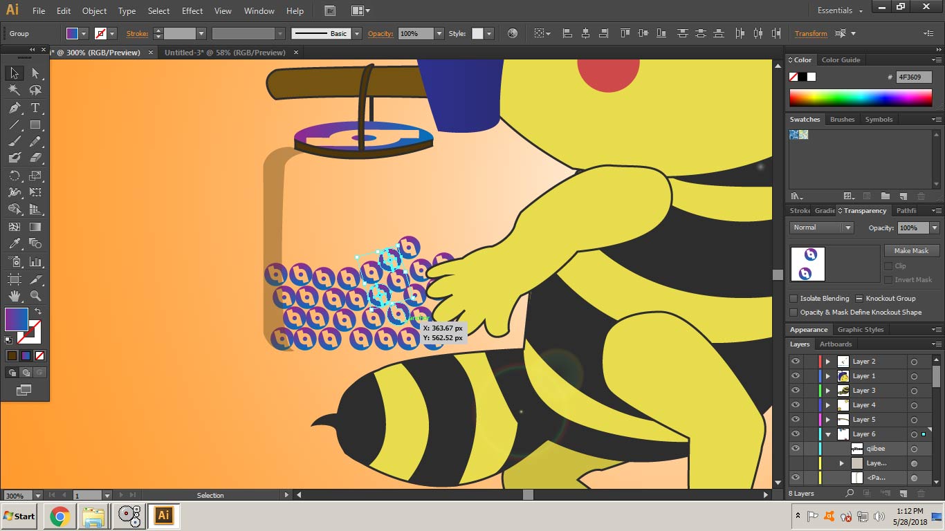Image resolution: width=945 pixels, height=531 pixels.
Task: Pick the Symbol Sprayer tool
Action: [15, 262]
